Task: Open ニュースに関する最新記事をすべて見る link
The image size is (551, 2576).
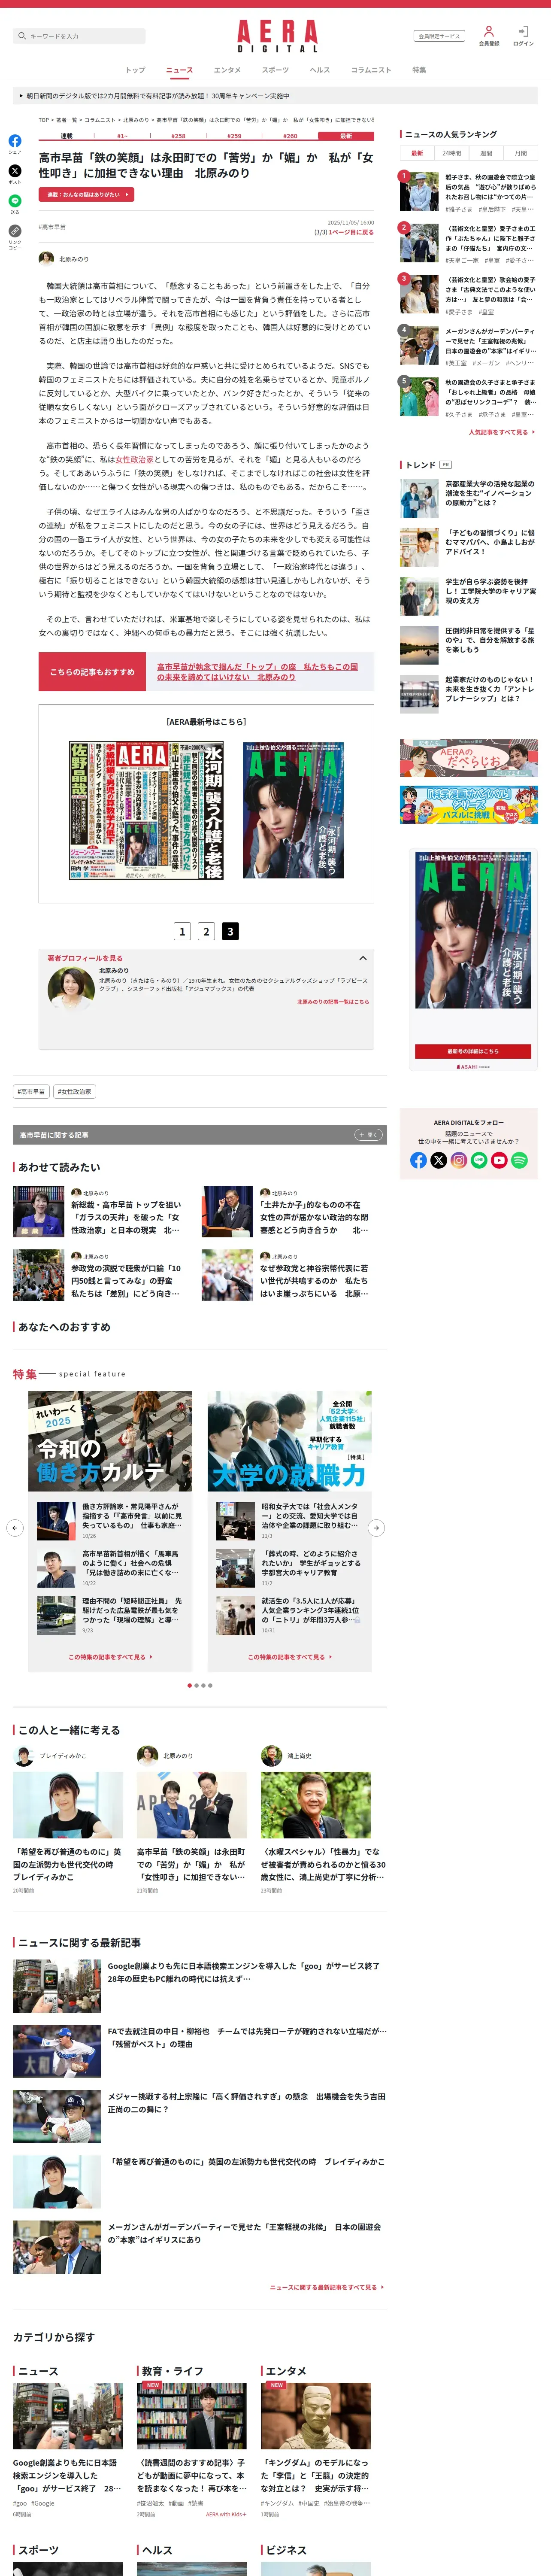Action: (326, 2287)
